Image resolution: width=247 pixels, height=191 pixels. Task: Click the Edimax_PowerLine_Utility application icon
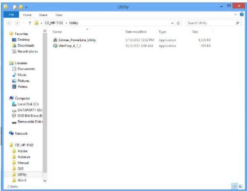pyautogui.click(x=55, y=40)
